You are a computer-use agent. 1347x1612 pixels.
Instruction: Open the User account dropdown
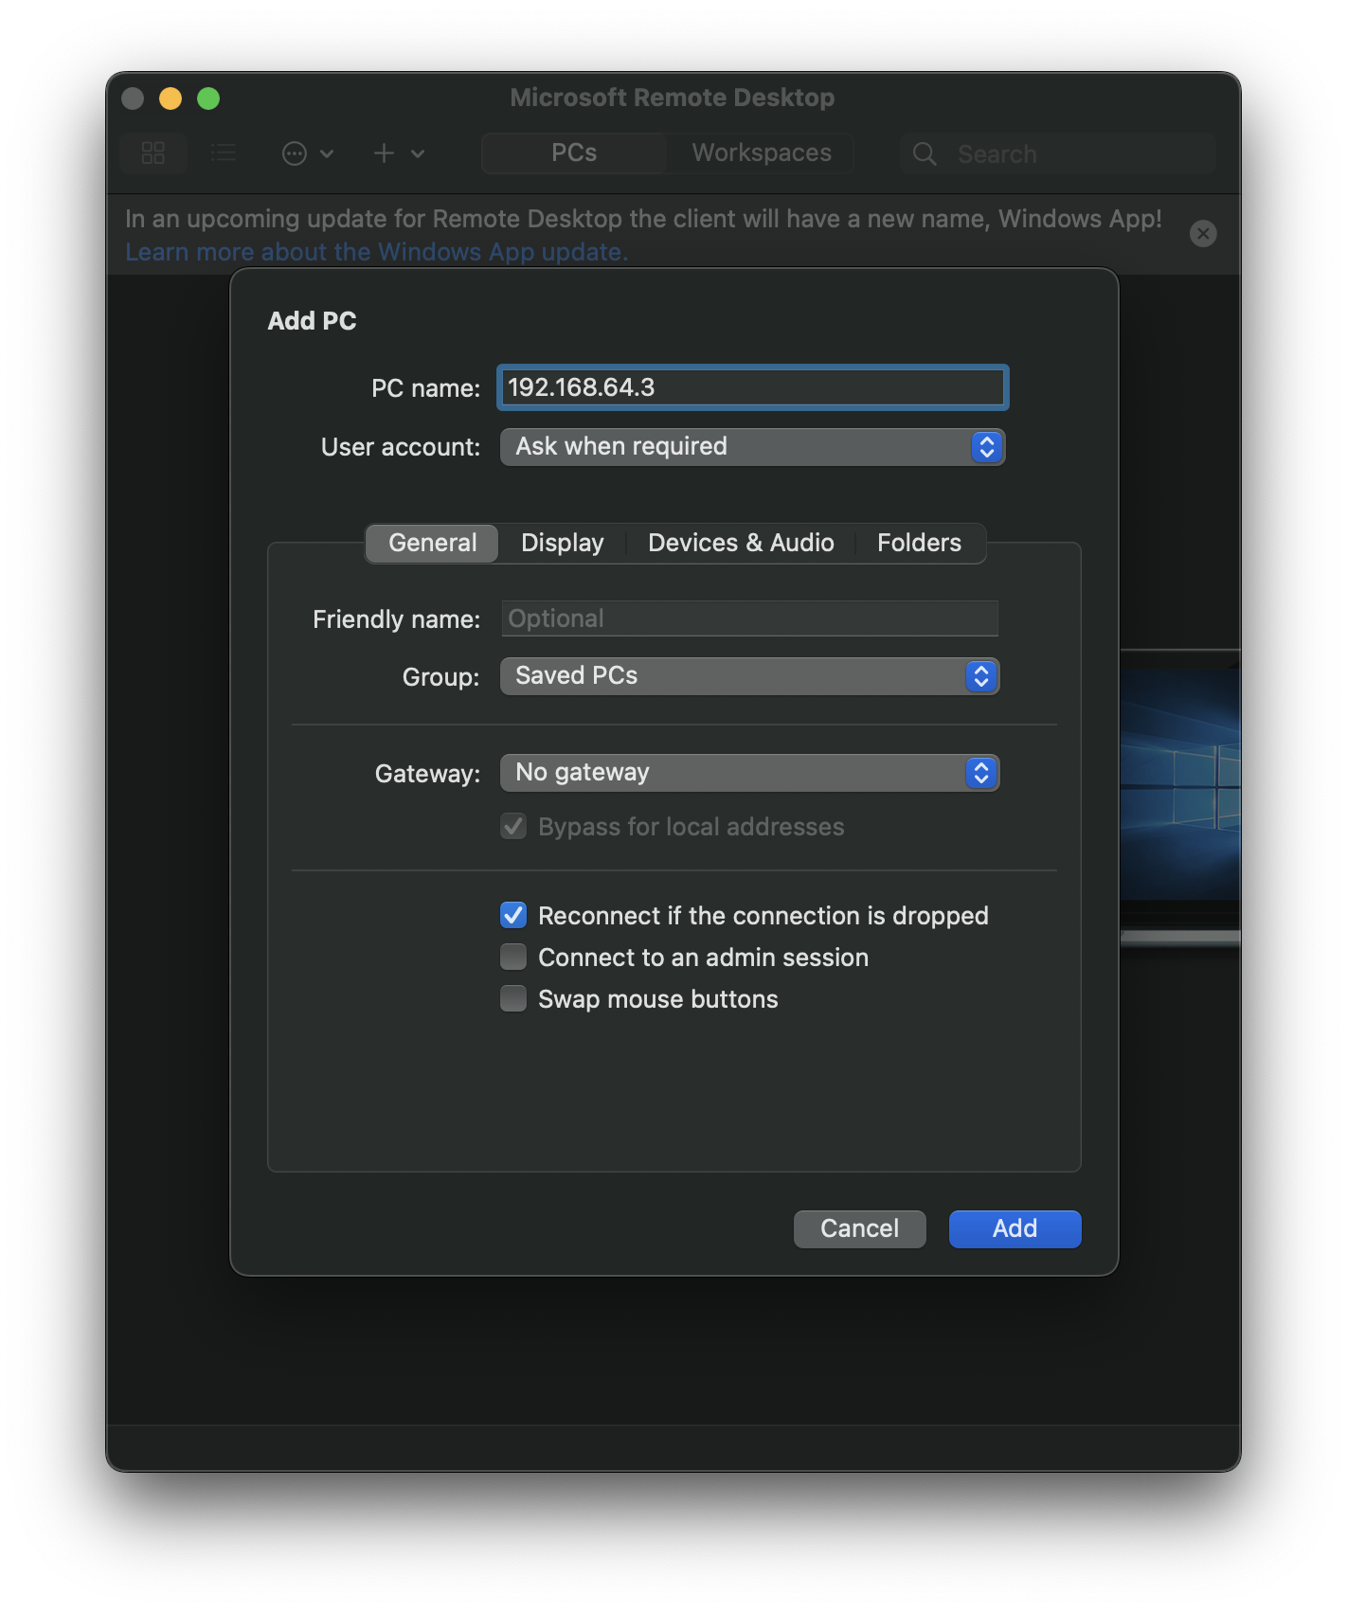(752, 447)
